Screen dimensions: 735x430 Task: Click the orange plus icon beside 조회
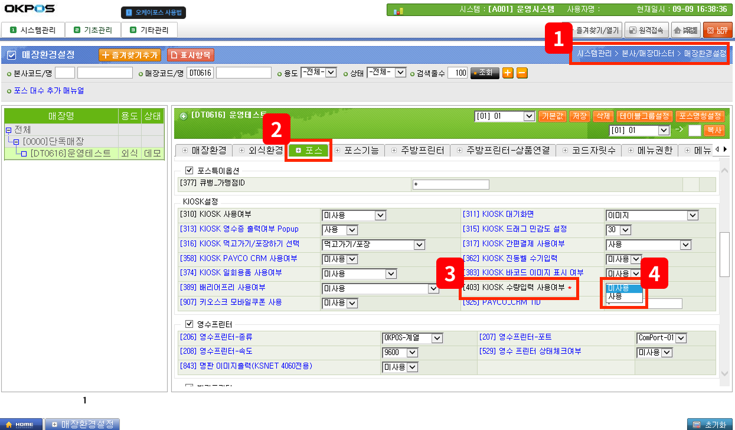point(508,73)
